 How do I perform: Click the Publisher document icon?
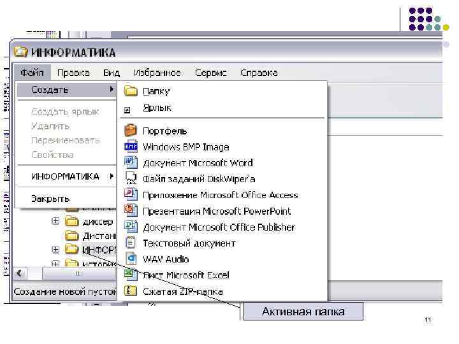[x=131, y=226]
